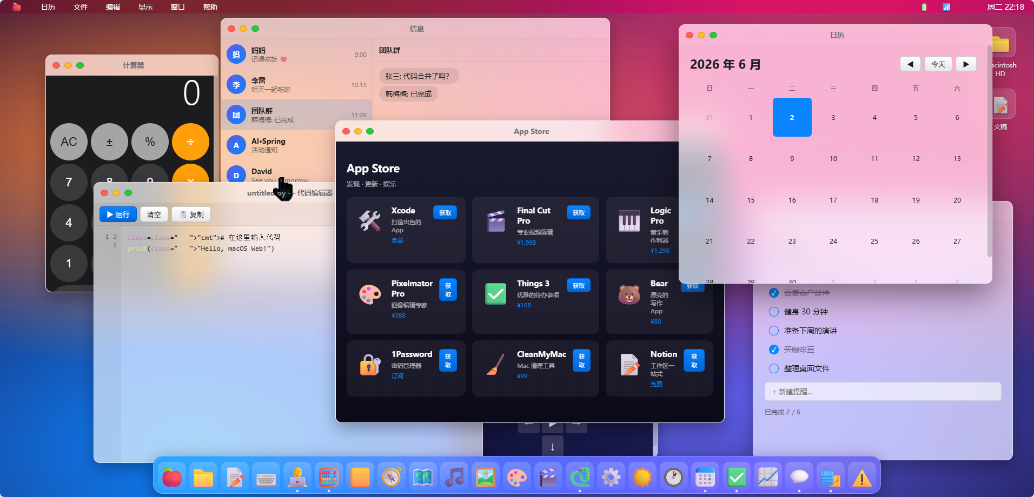
Task: Open the keyboard icon in the Dock
Action: 266,477
